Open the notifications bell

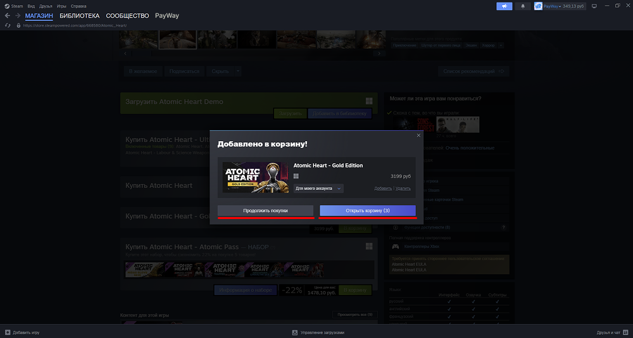point(523,6)
